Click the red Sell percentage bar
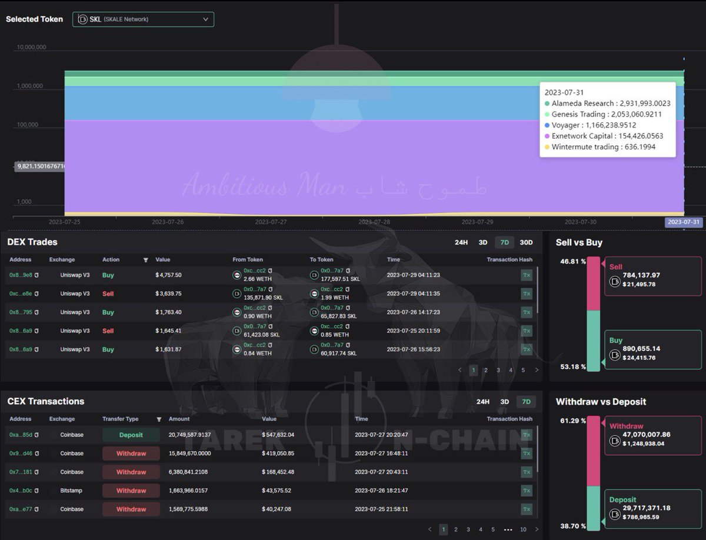706x540 pixels. point(593,284)
